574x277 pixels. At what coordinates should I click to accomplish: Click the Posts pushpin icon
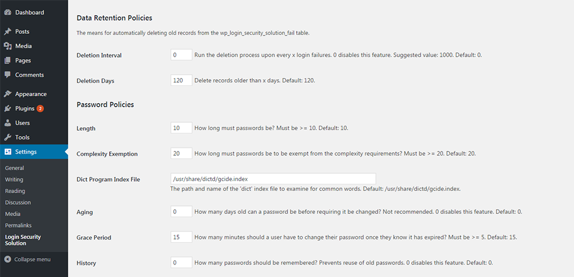(7, 32)
